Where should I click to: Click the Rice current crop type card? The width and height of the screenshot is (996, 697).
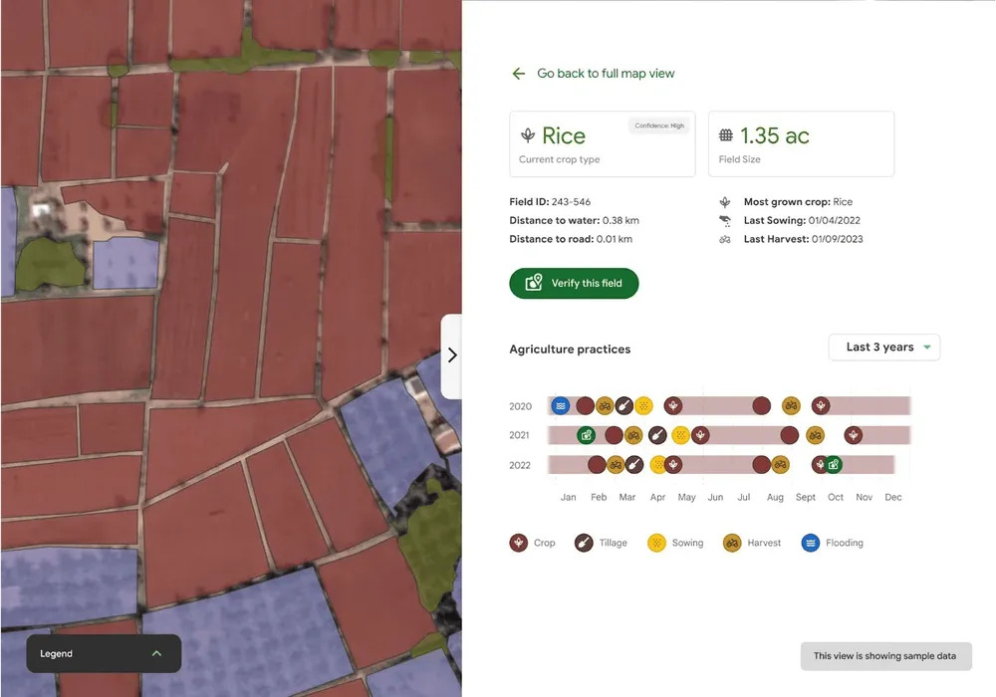click(x=602, y=144)
